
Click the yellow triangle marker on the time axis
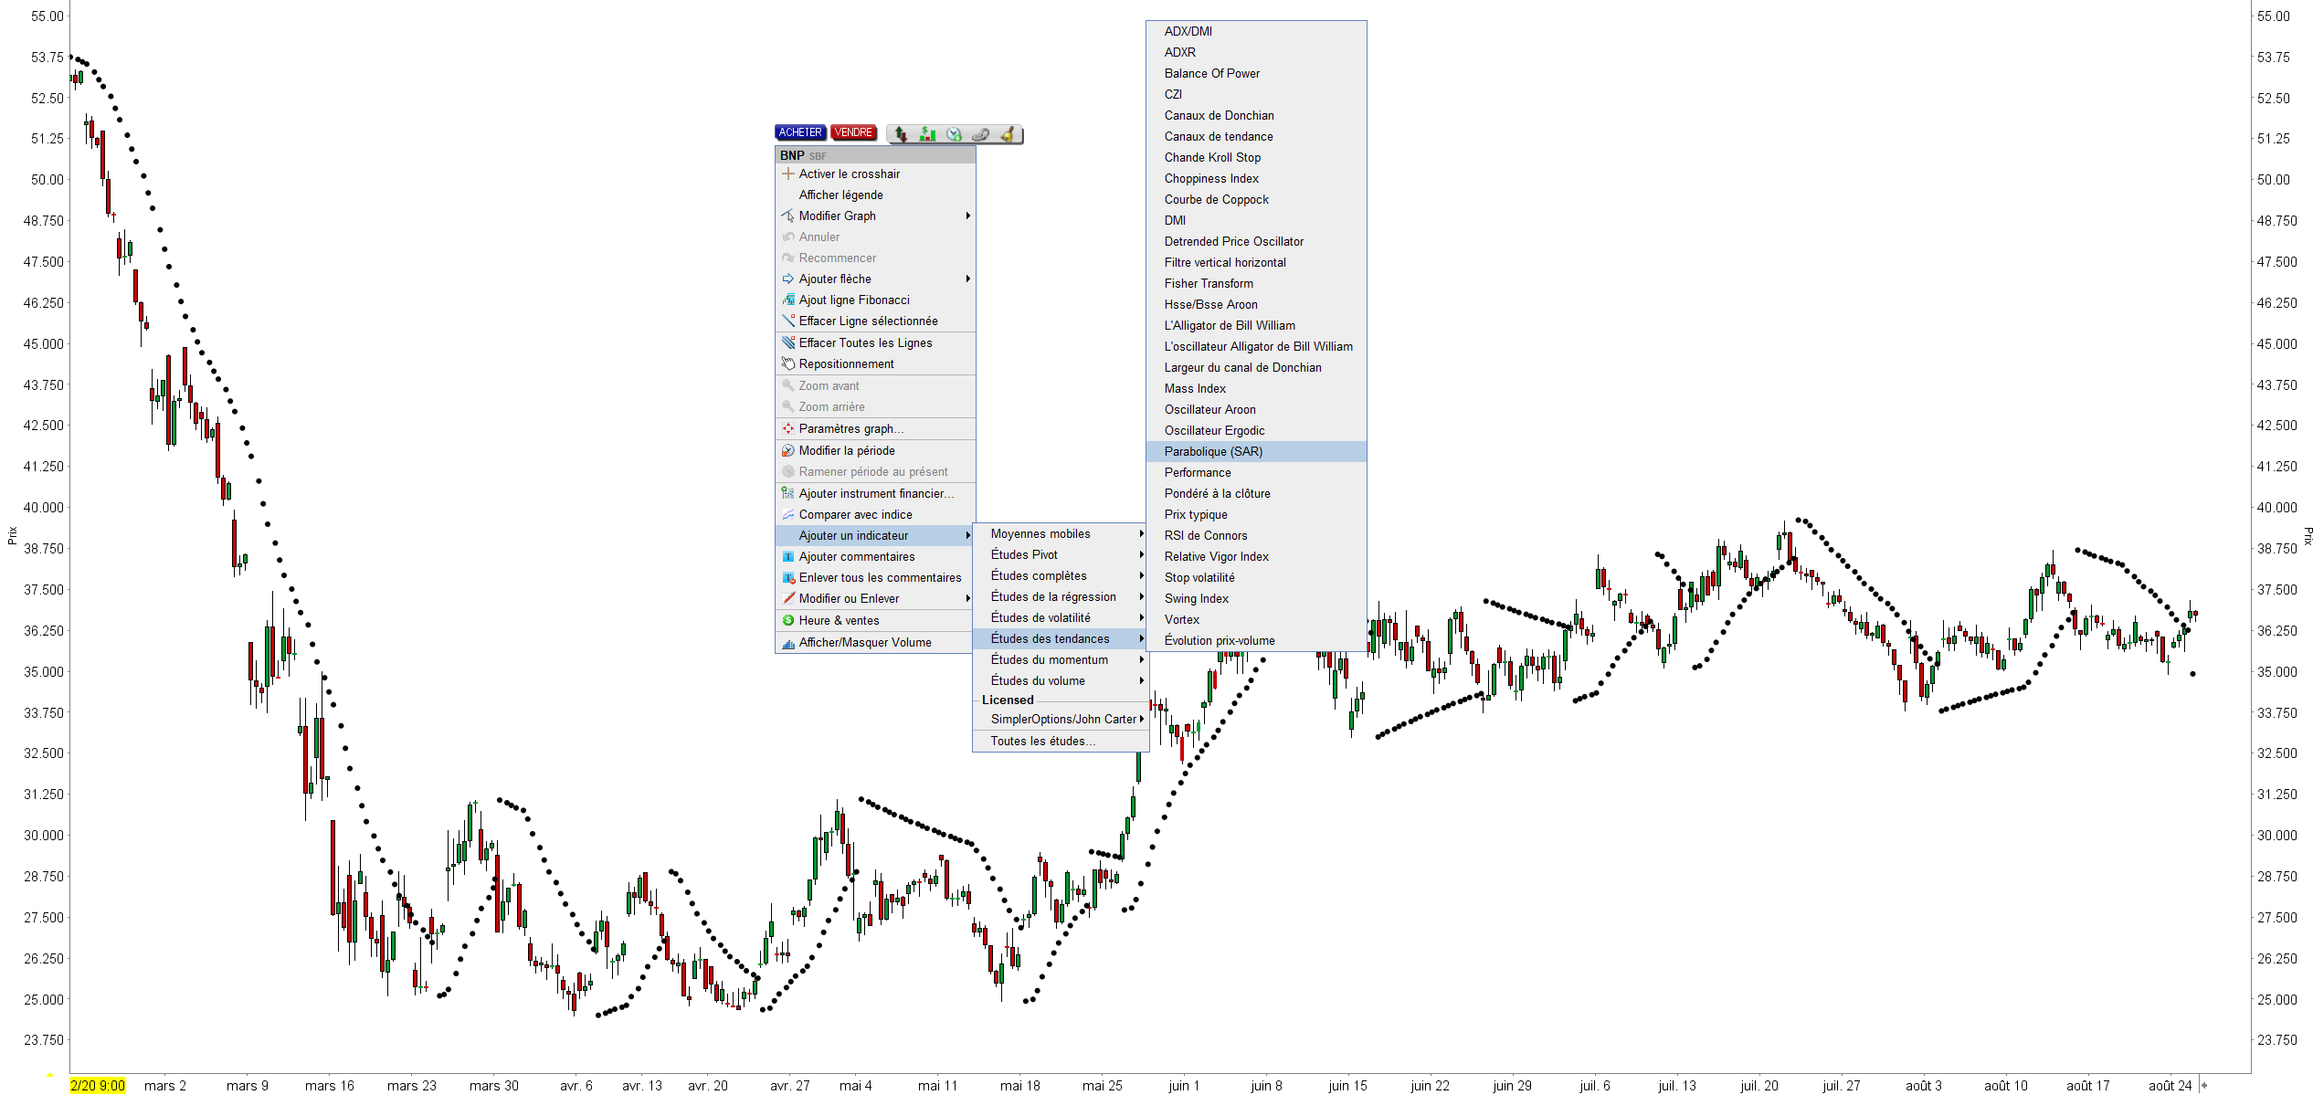[50, 1075]
